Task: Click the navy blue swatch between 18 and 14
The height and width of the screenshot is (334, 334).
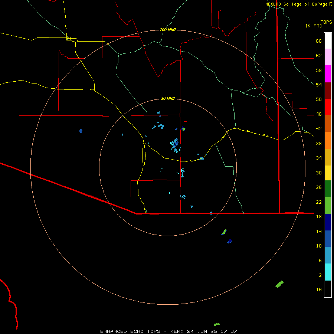Action: tap(328, 222)
